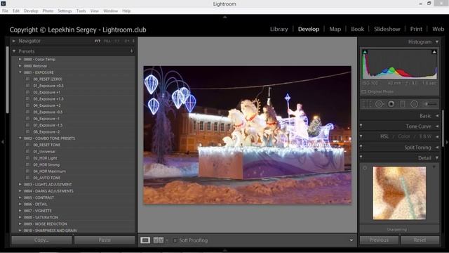The image size is (449, 253).
Task: Click the Detail panel zoom preview thumbnail
Action: (x=399, y=193)
